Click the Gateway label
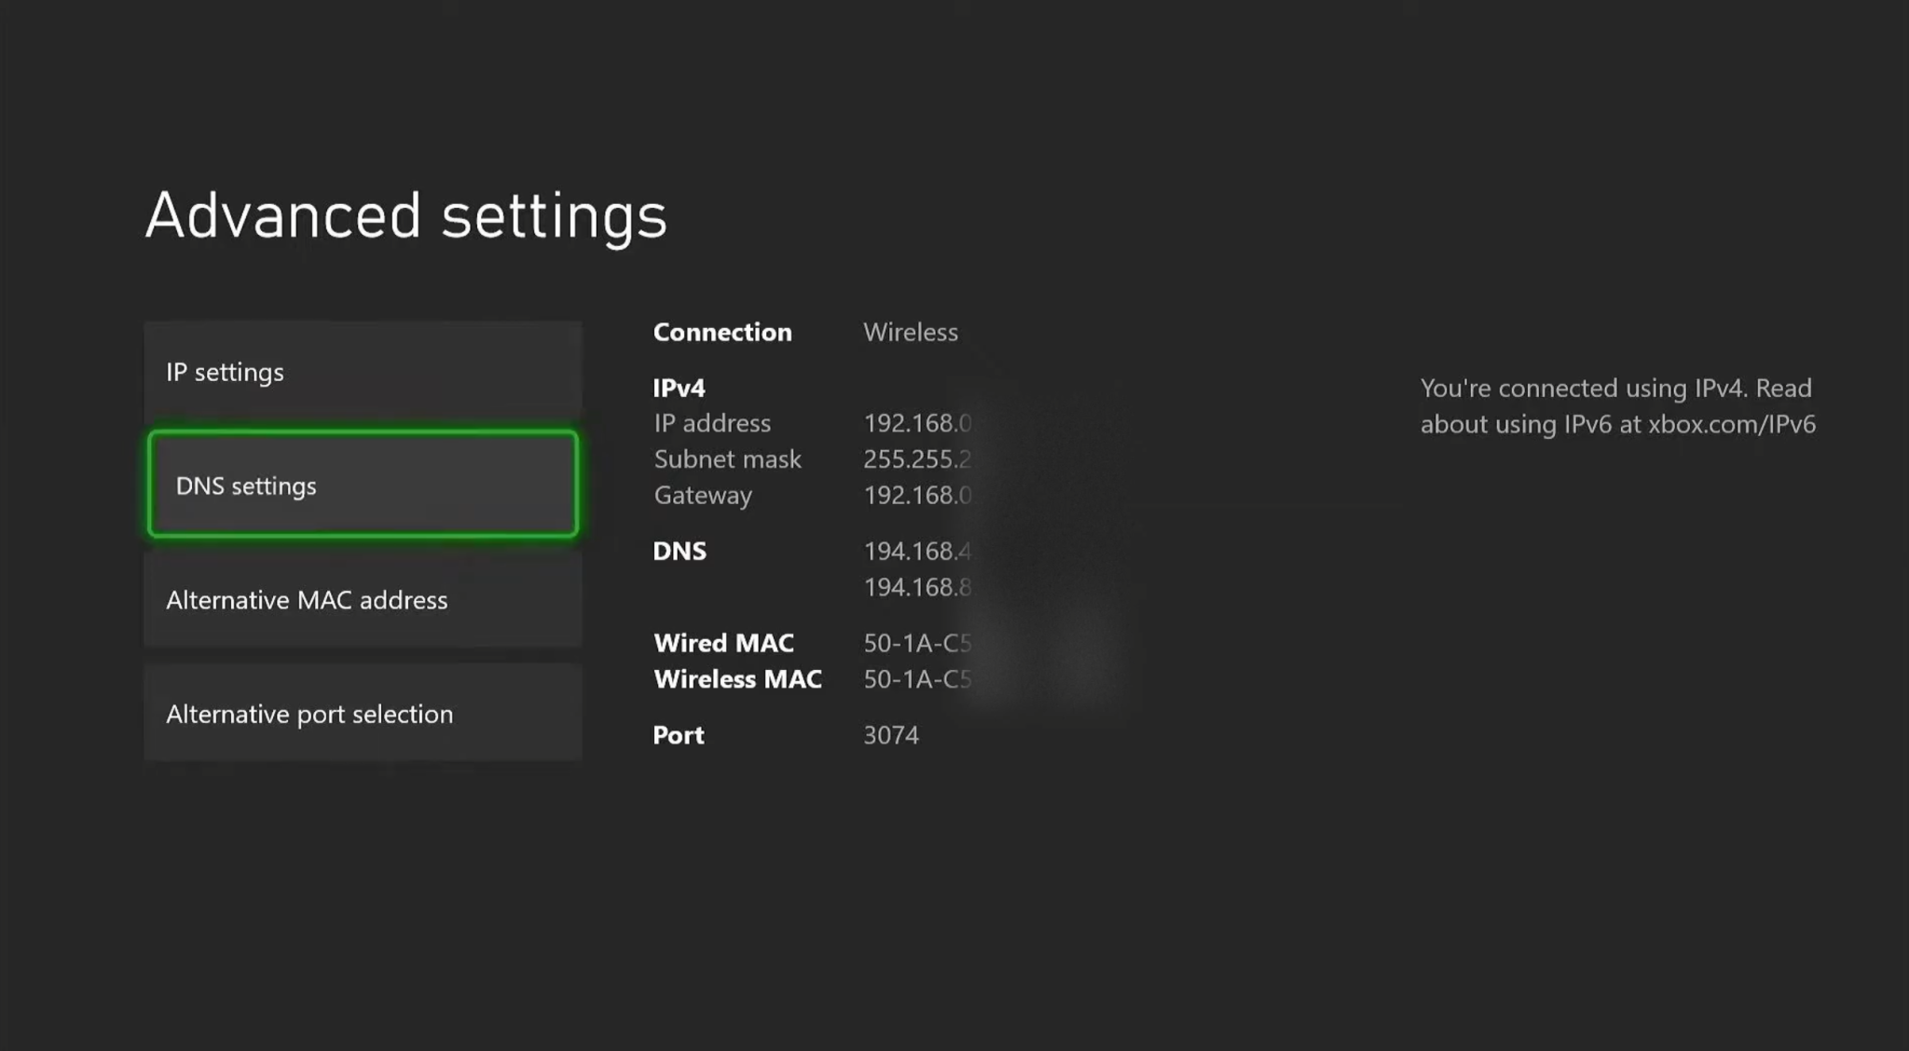This screenshot has height=1051, width=1909. pos(703,495)
